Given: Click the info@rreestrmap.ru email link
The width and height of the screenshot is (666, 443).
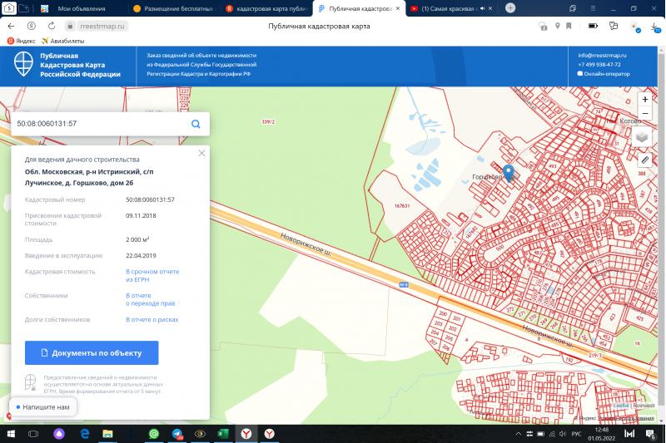Looking at the screenshot, I should pyautogui.click(x=602, y=55).
